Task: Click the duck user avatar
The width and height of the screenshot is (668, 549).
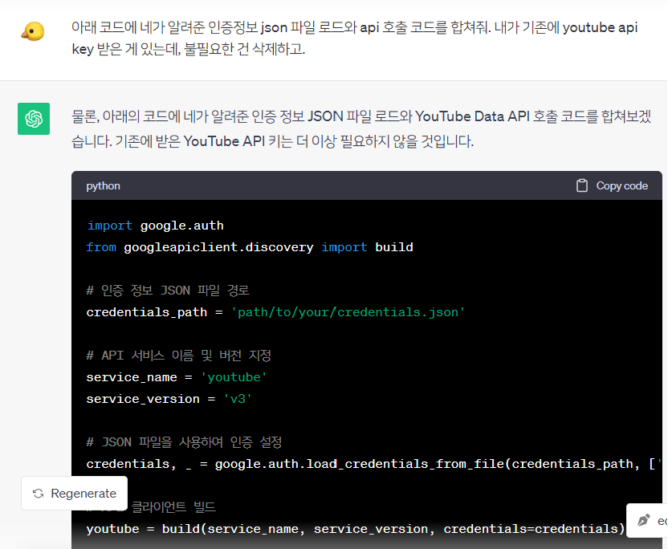Action: point(33,31)
